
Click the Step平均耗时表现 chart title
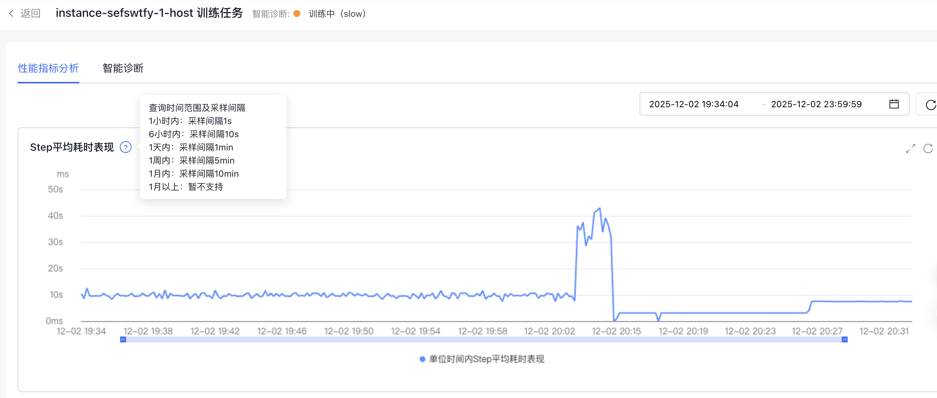click(x=72, y=147)
